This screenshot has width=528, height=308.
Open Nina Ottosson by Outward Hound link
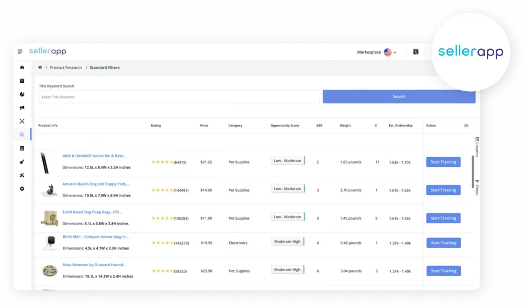94,265
